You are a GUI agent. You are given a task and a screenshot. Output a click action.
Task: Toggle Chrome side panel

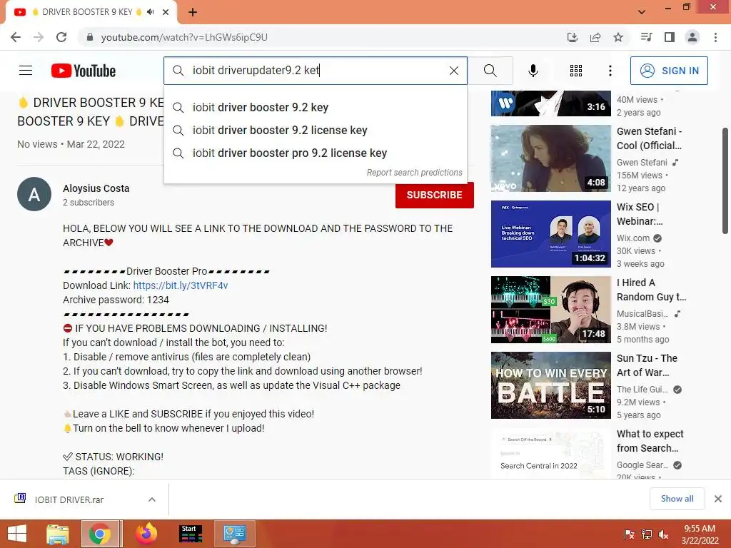[x=670, y=37]
